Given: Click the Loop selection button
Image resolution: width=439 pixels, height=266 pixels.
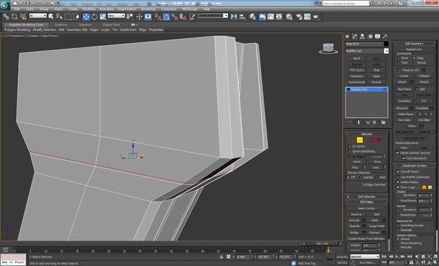Looking at the screenshot, I should [x=375, y=168].
